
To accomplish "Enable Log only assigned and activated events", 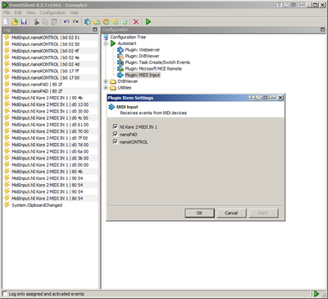I will click(x=5, y=294).
